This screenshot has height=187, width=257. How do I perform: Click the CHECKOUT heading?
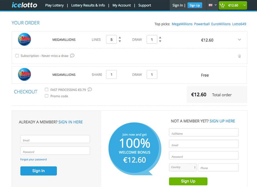click(x=26, y=92)
